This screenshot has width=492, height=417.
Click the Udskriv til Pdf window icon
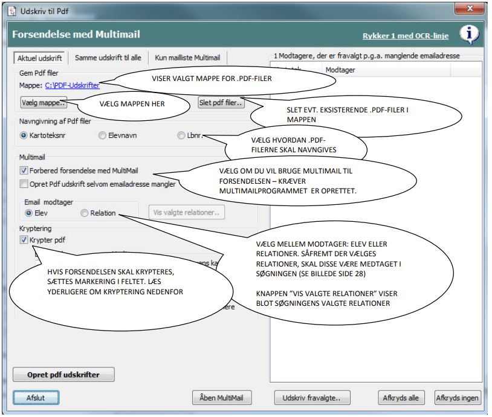coord(11,11)
